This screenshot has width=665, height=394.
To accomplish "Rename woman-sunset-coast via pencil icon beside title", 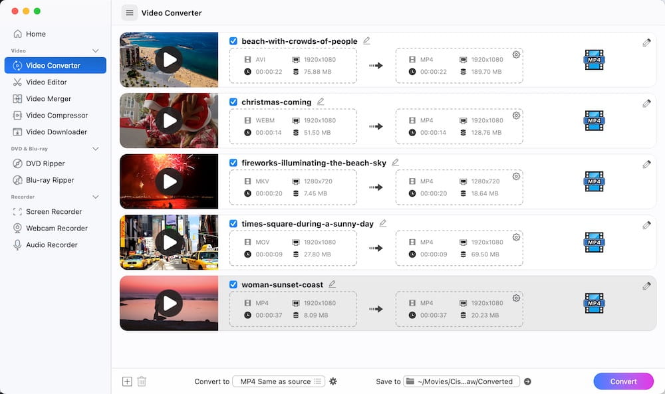I will pos(332,284).
